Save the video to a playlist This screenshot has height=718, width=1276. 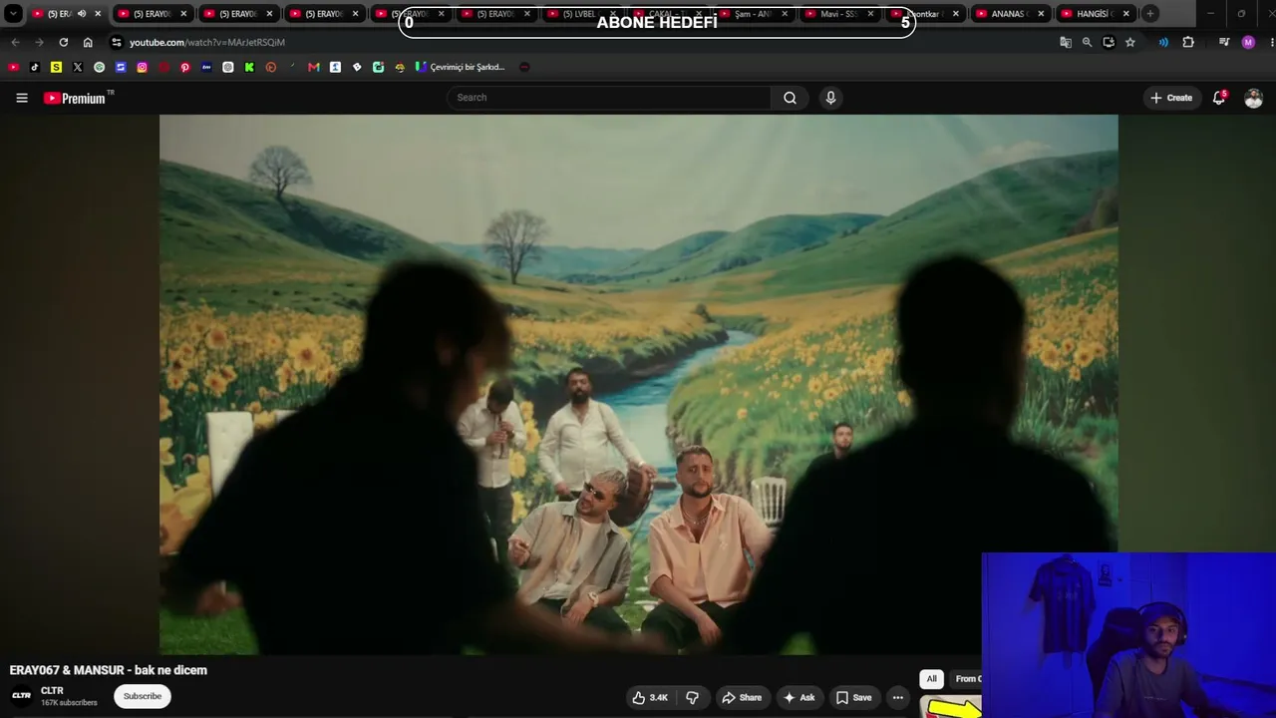pos(853,698)
